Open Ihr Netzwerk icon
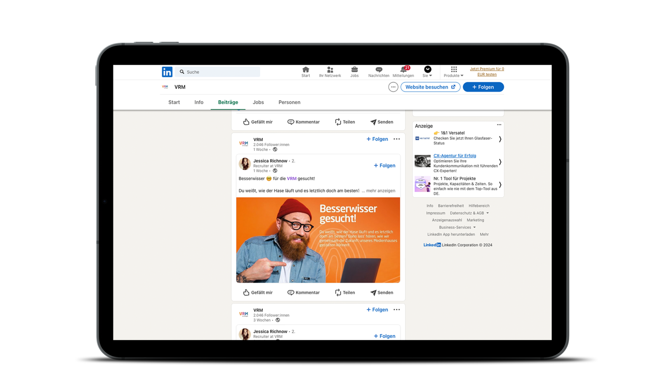 [330, 72]
